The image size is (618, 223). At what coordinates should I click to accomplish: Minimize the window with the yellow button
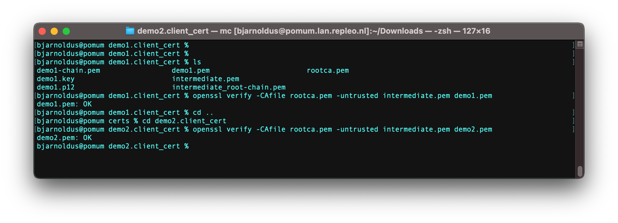[x=54, y=31]
